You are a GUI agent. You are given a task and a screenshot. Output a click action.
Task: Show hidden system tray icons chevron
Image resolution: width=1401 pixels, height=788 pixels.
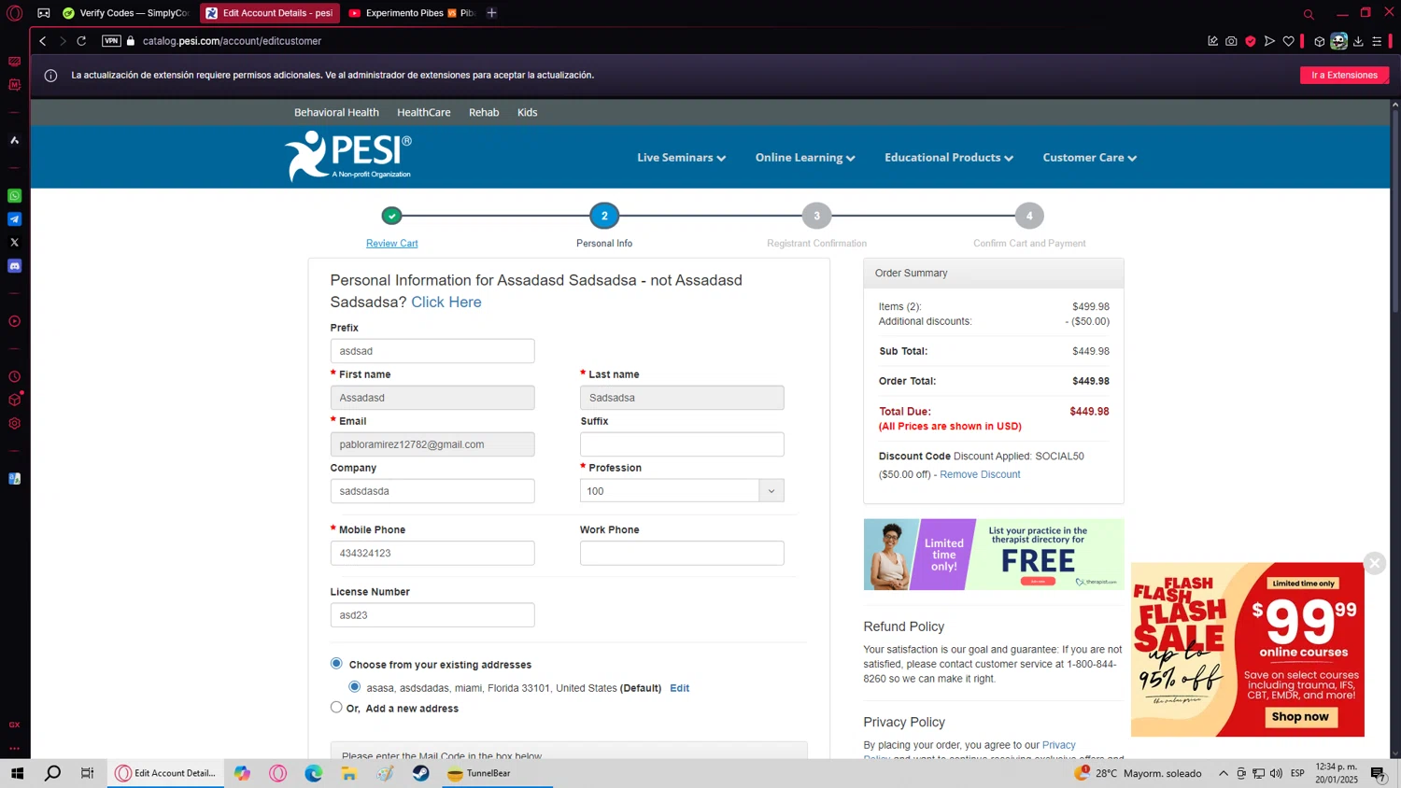point(1223,773)
